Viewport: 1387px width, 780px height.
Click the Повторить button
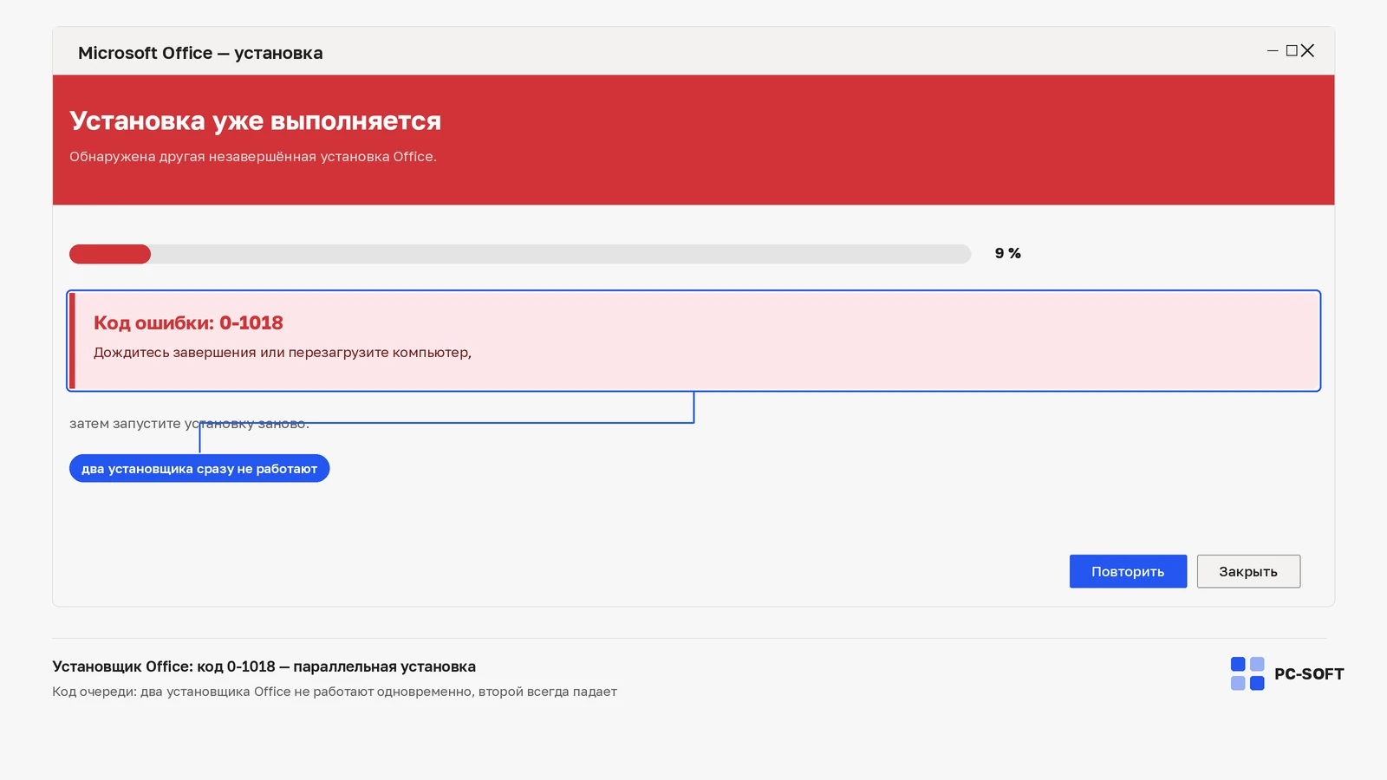[x=1128, y=571]
